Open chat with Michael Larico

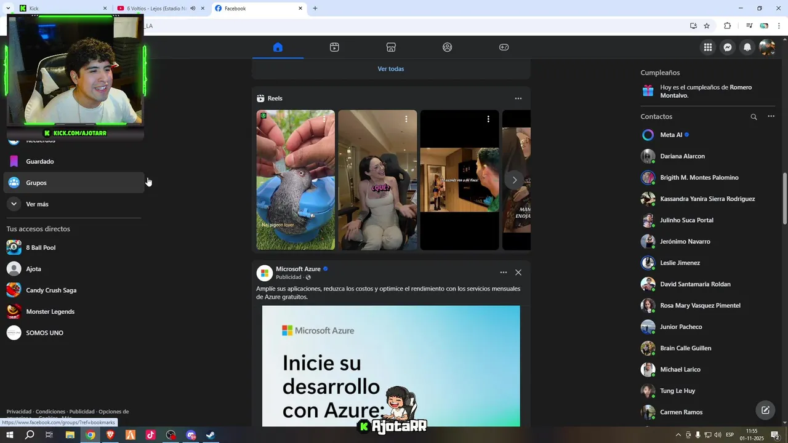pyautogui.click(x=708, y=369)
